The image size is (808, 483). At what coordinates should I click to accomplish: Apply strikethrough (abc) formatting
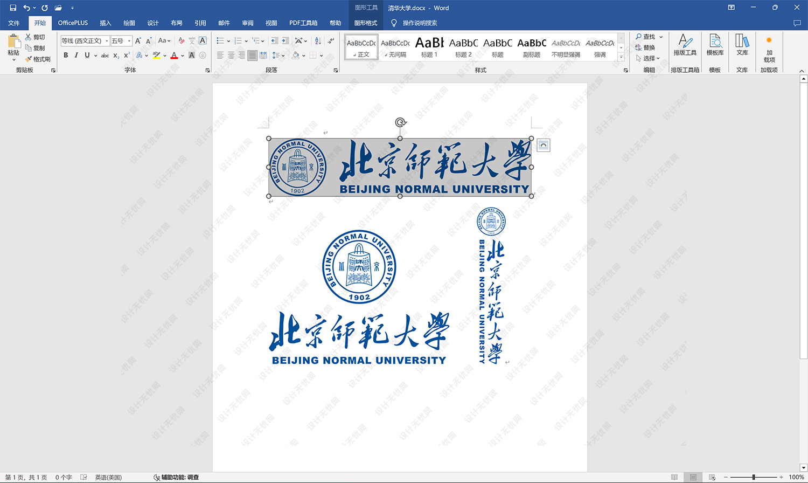[105, 55]
